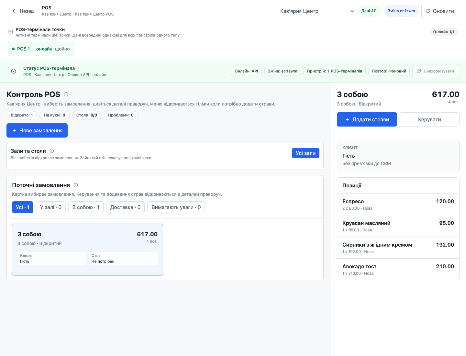Click the Додати страви button

click(x=367, y=119)
